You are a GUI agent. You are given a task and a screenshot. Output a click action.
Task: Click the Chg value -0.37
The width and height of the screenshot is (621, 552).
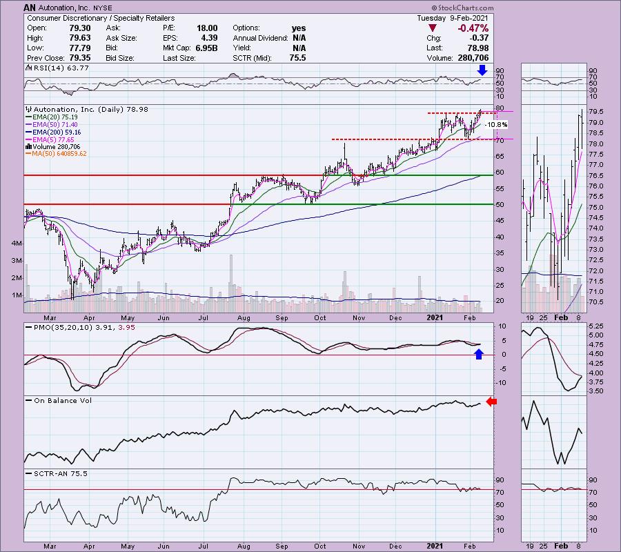pos(480,38)
